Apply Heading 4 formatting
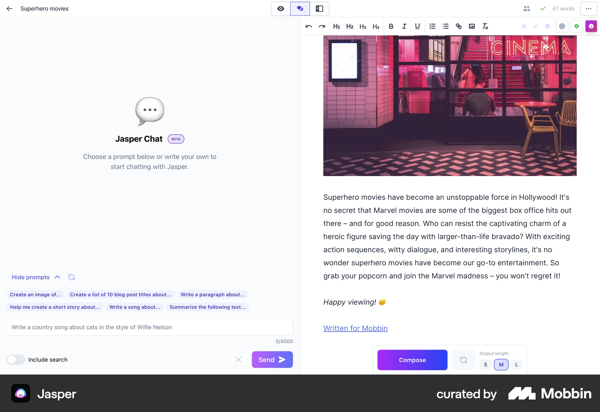The height and width of the screenshot is (412, 600). [376, 26]
